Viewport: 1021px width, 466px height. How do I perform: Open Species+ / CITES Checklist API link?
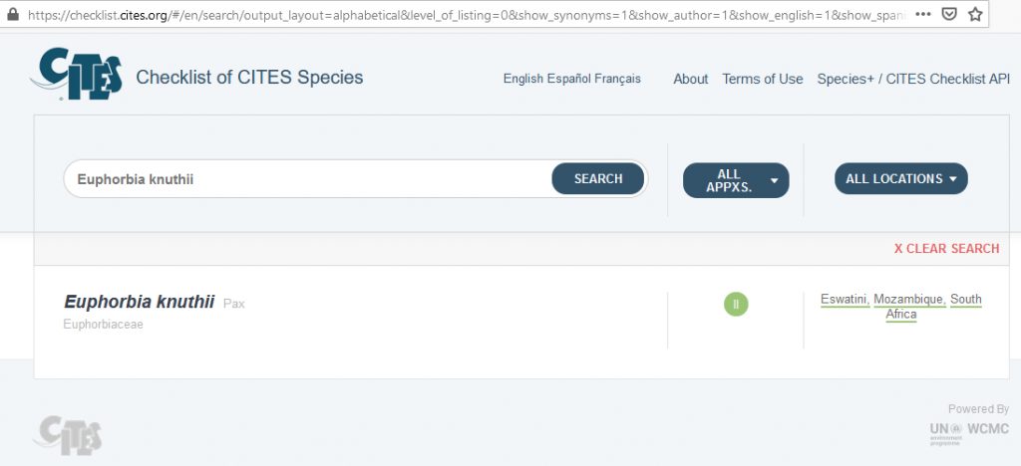(913, 80)
